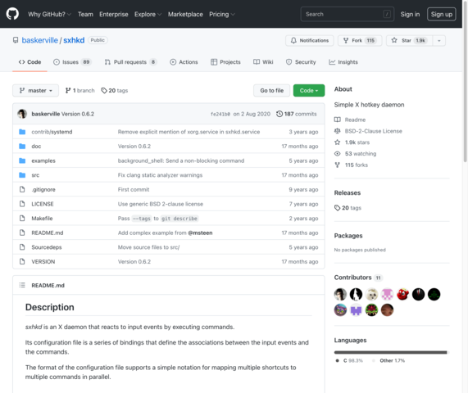Expand the Star lists dropdown arrow

(439, 41)
